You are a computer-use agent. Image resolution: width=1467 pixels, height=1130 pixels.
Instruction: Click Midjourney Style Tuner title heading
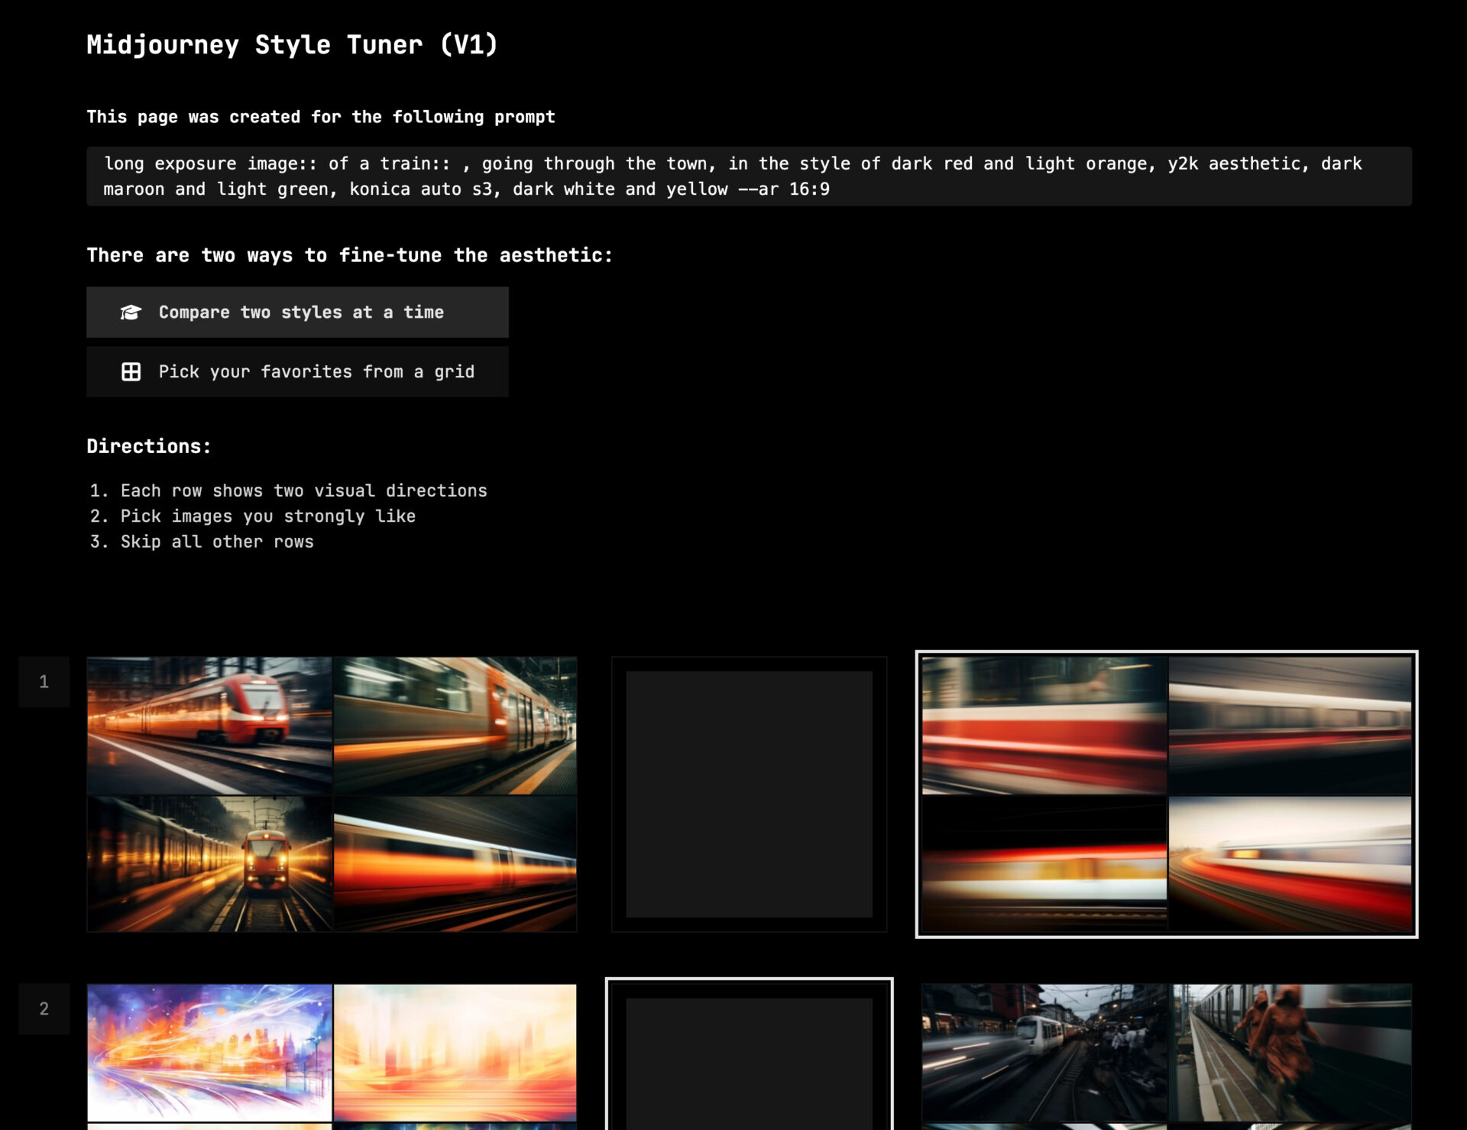292,45
